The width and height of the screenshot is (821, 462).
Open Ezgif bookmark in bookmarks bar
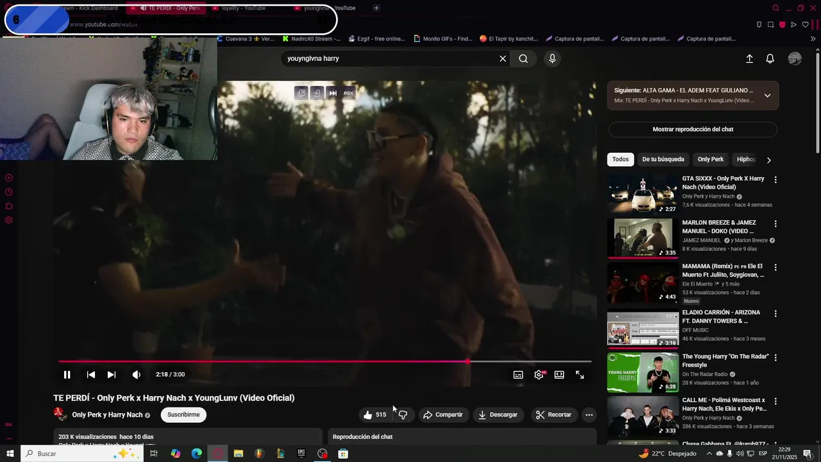click(x=377, y=38)
